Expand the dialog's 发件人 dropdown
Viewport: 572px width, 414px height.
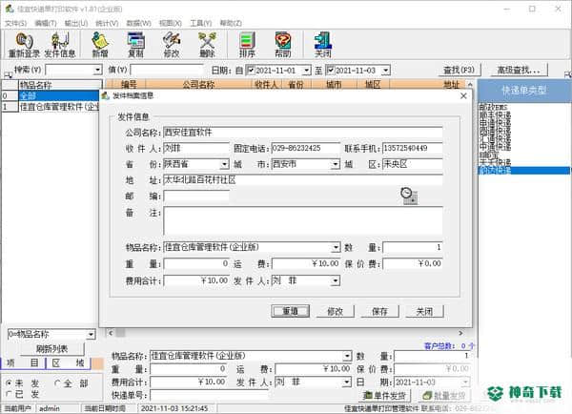point(336,280)
